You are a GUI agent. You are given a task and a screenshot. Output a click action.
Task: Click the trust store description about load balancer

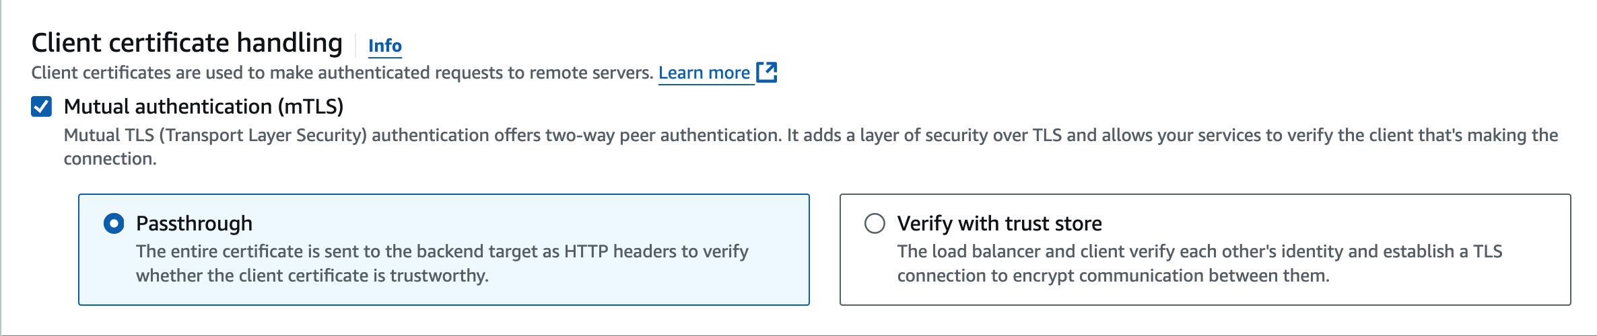click(x=1200, y=263)
